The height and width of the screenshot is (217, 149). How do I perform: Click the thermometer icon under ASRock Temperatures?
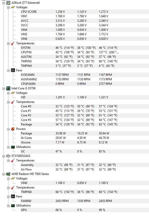13,43
